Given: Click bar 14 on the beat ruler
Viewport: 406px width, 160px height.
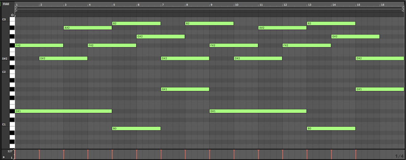Looking at the screenshot, I should (x=334, y=4).
